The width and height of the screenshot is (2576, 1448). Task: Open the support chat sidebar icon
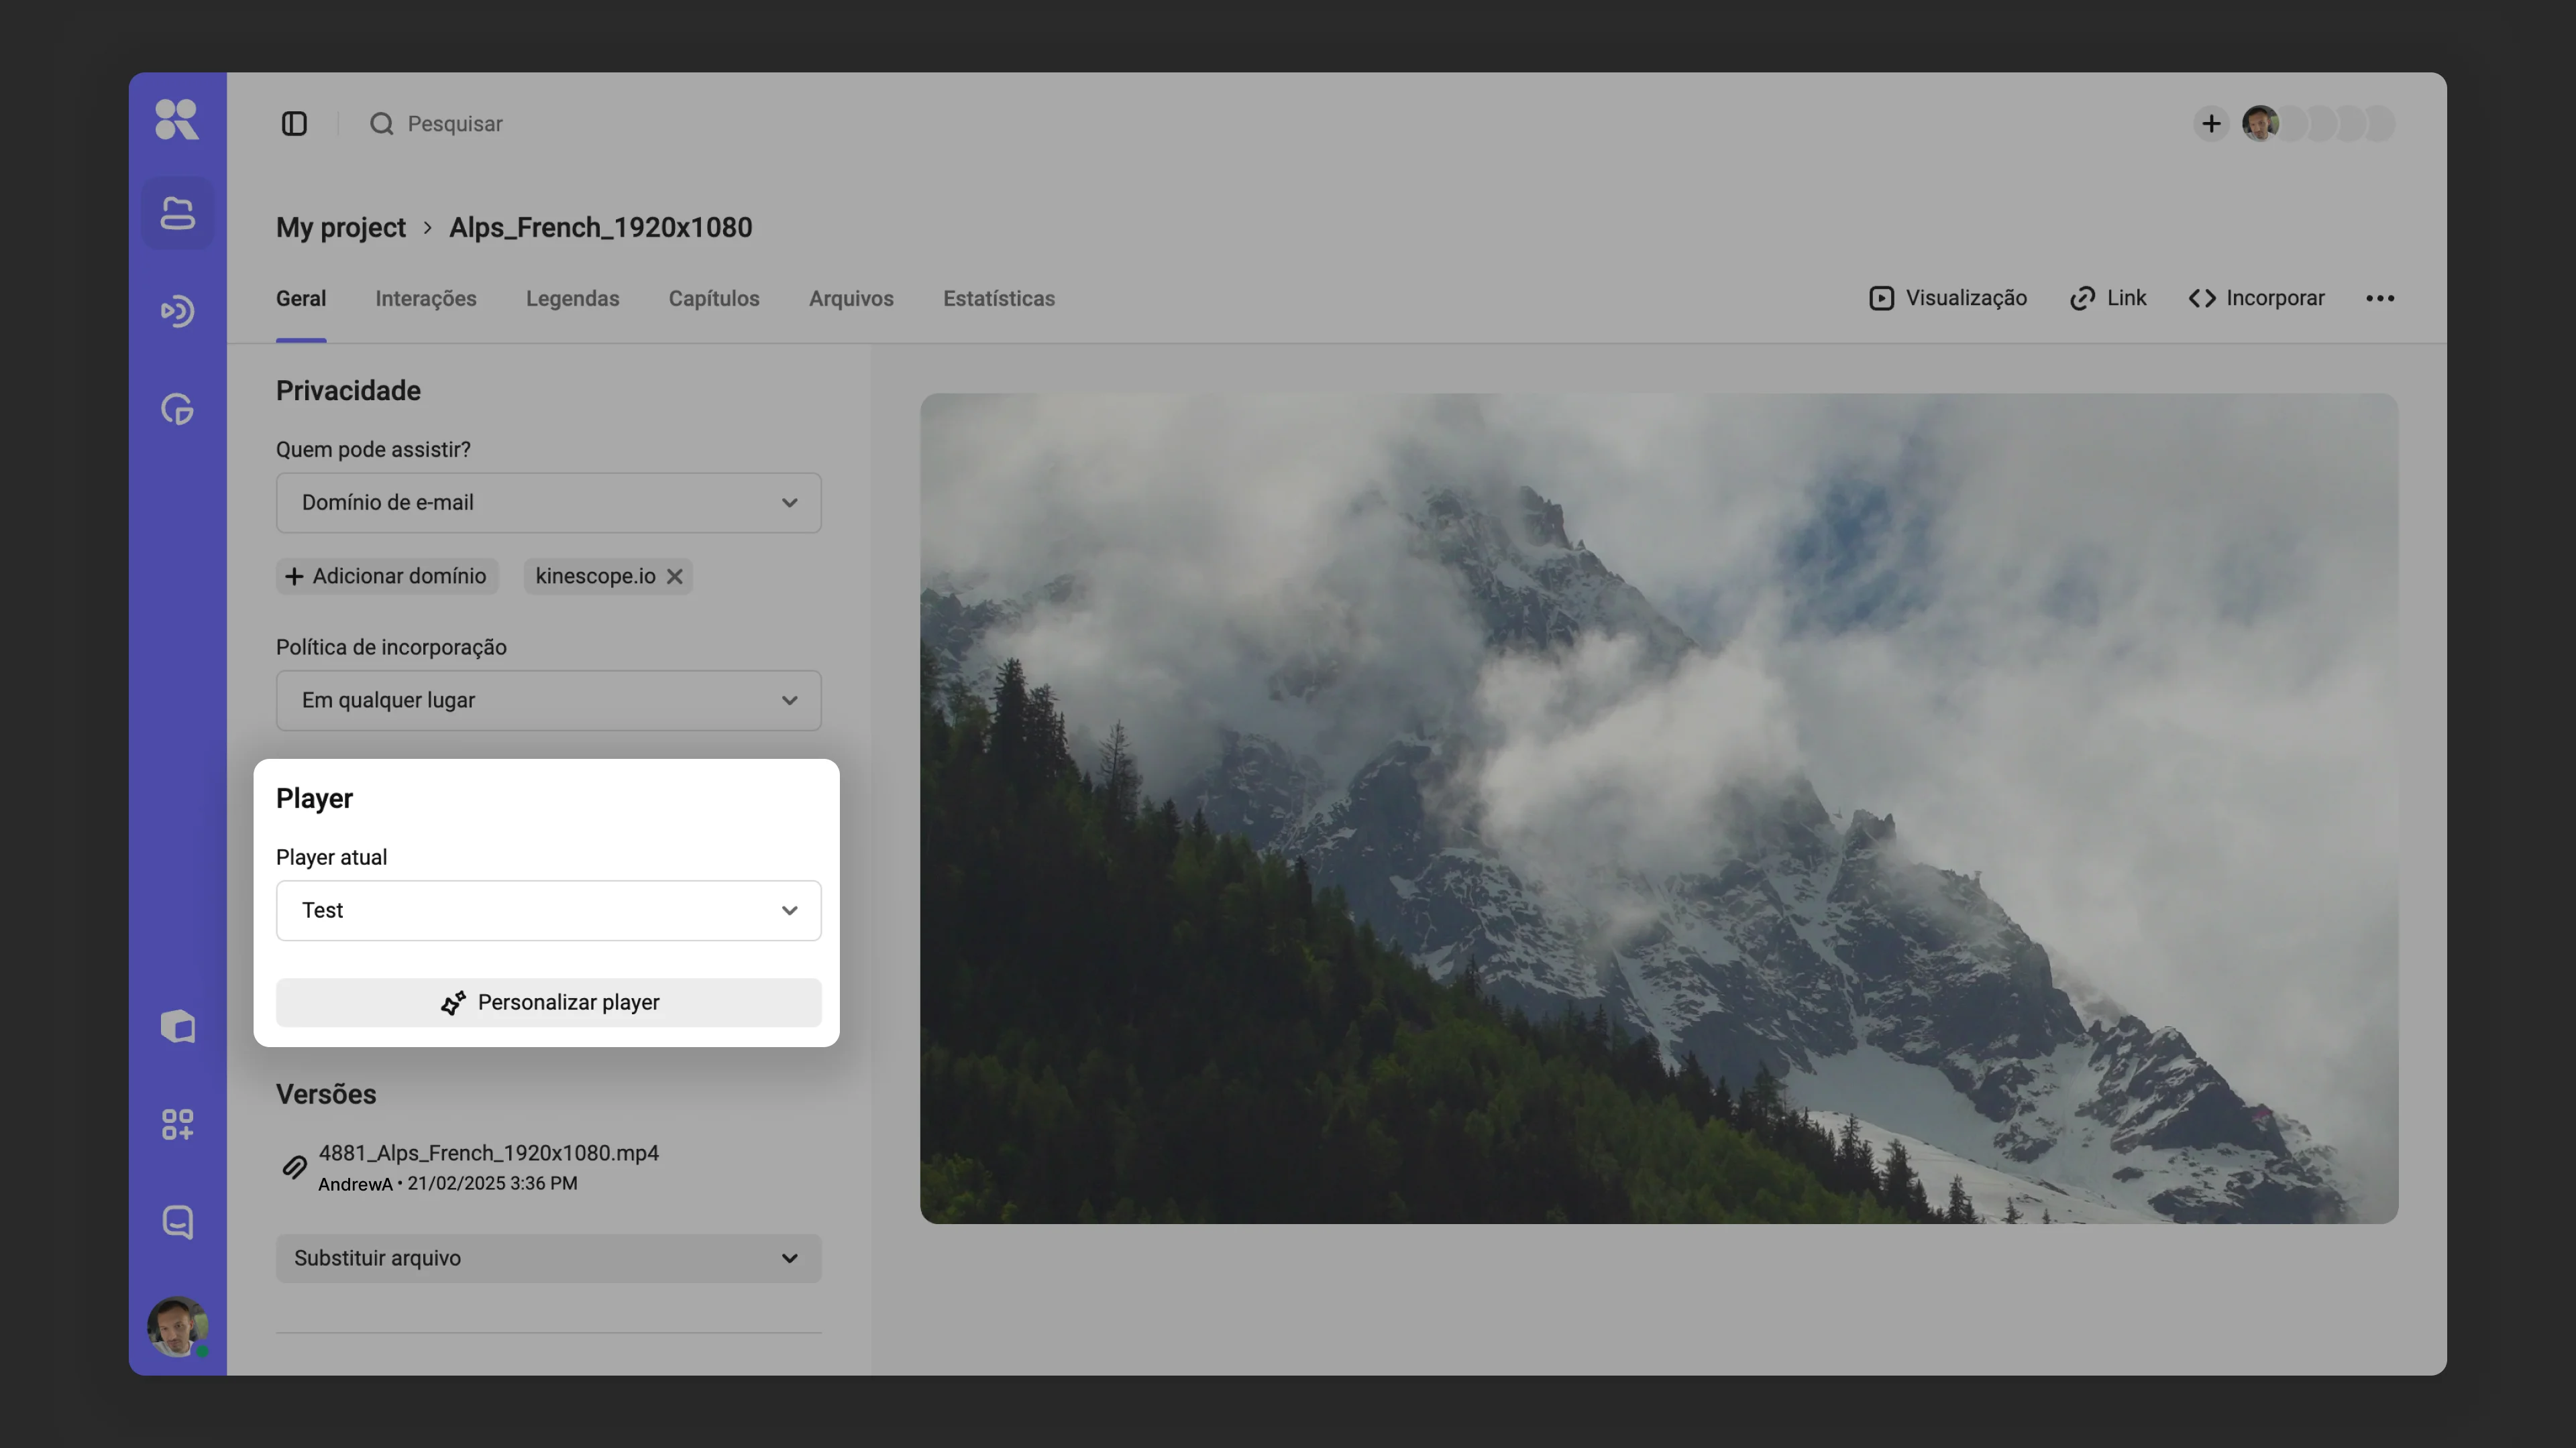click(x=178, y=1221)
